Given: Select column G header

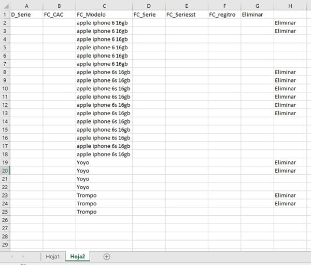Looking at the screenshot, I should click(x=257, y=6).
